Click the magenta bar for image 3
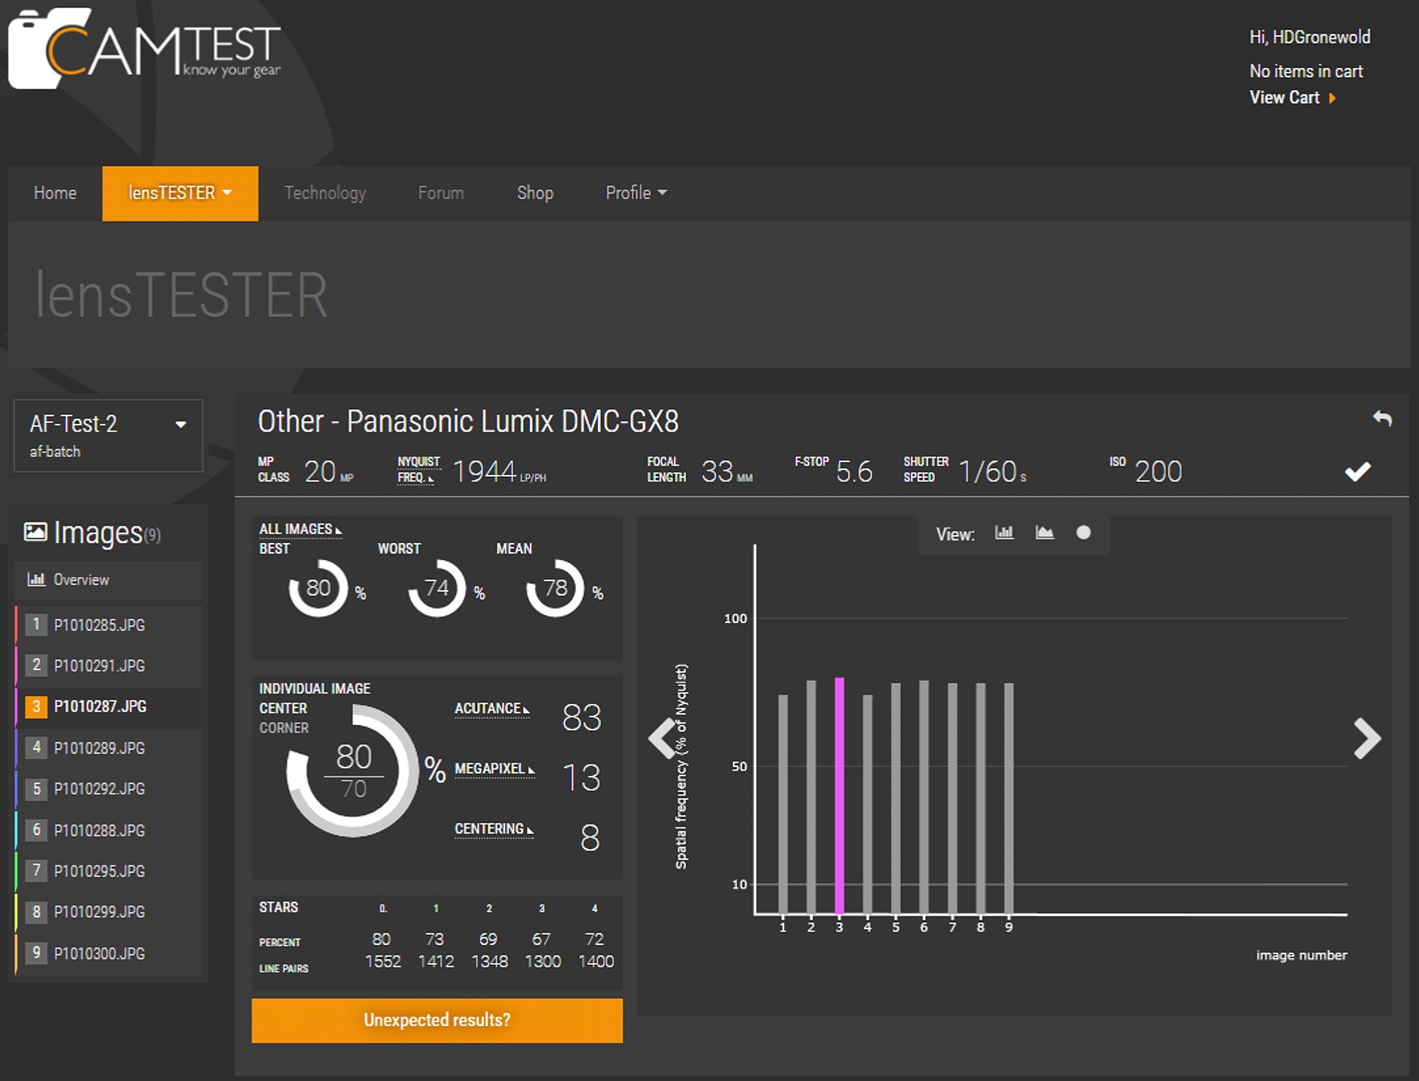 click(839, 796)
